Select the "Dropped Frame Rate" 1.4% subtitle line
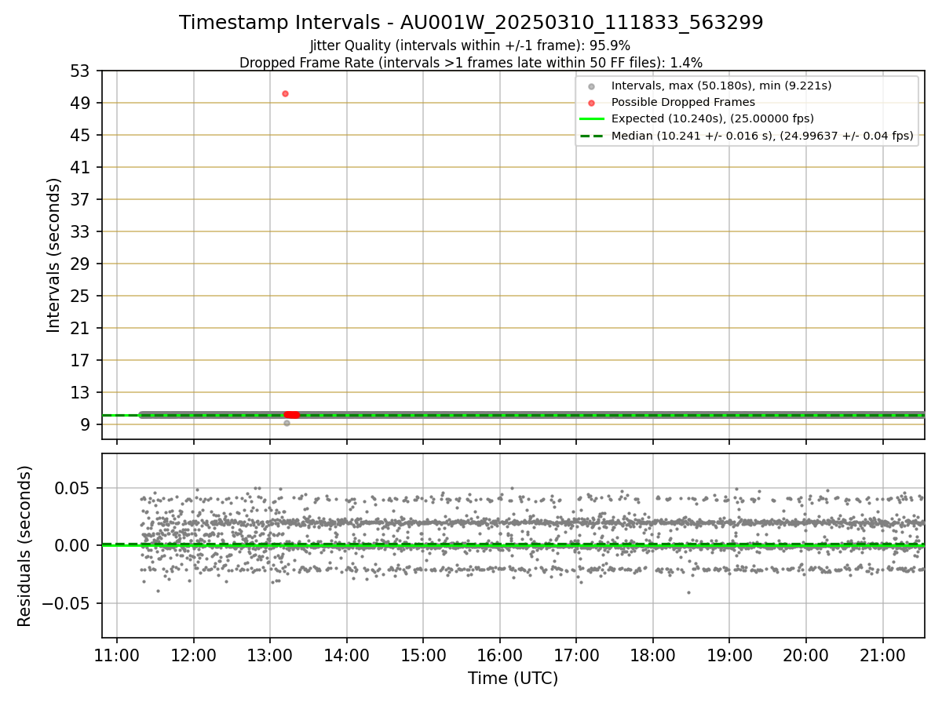The width and height of the screenshot is (942, 706). (471, 63)
